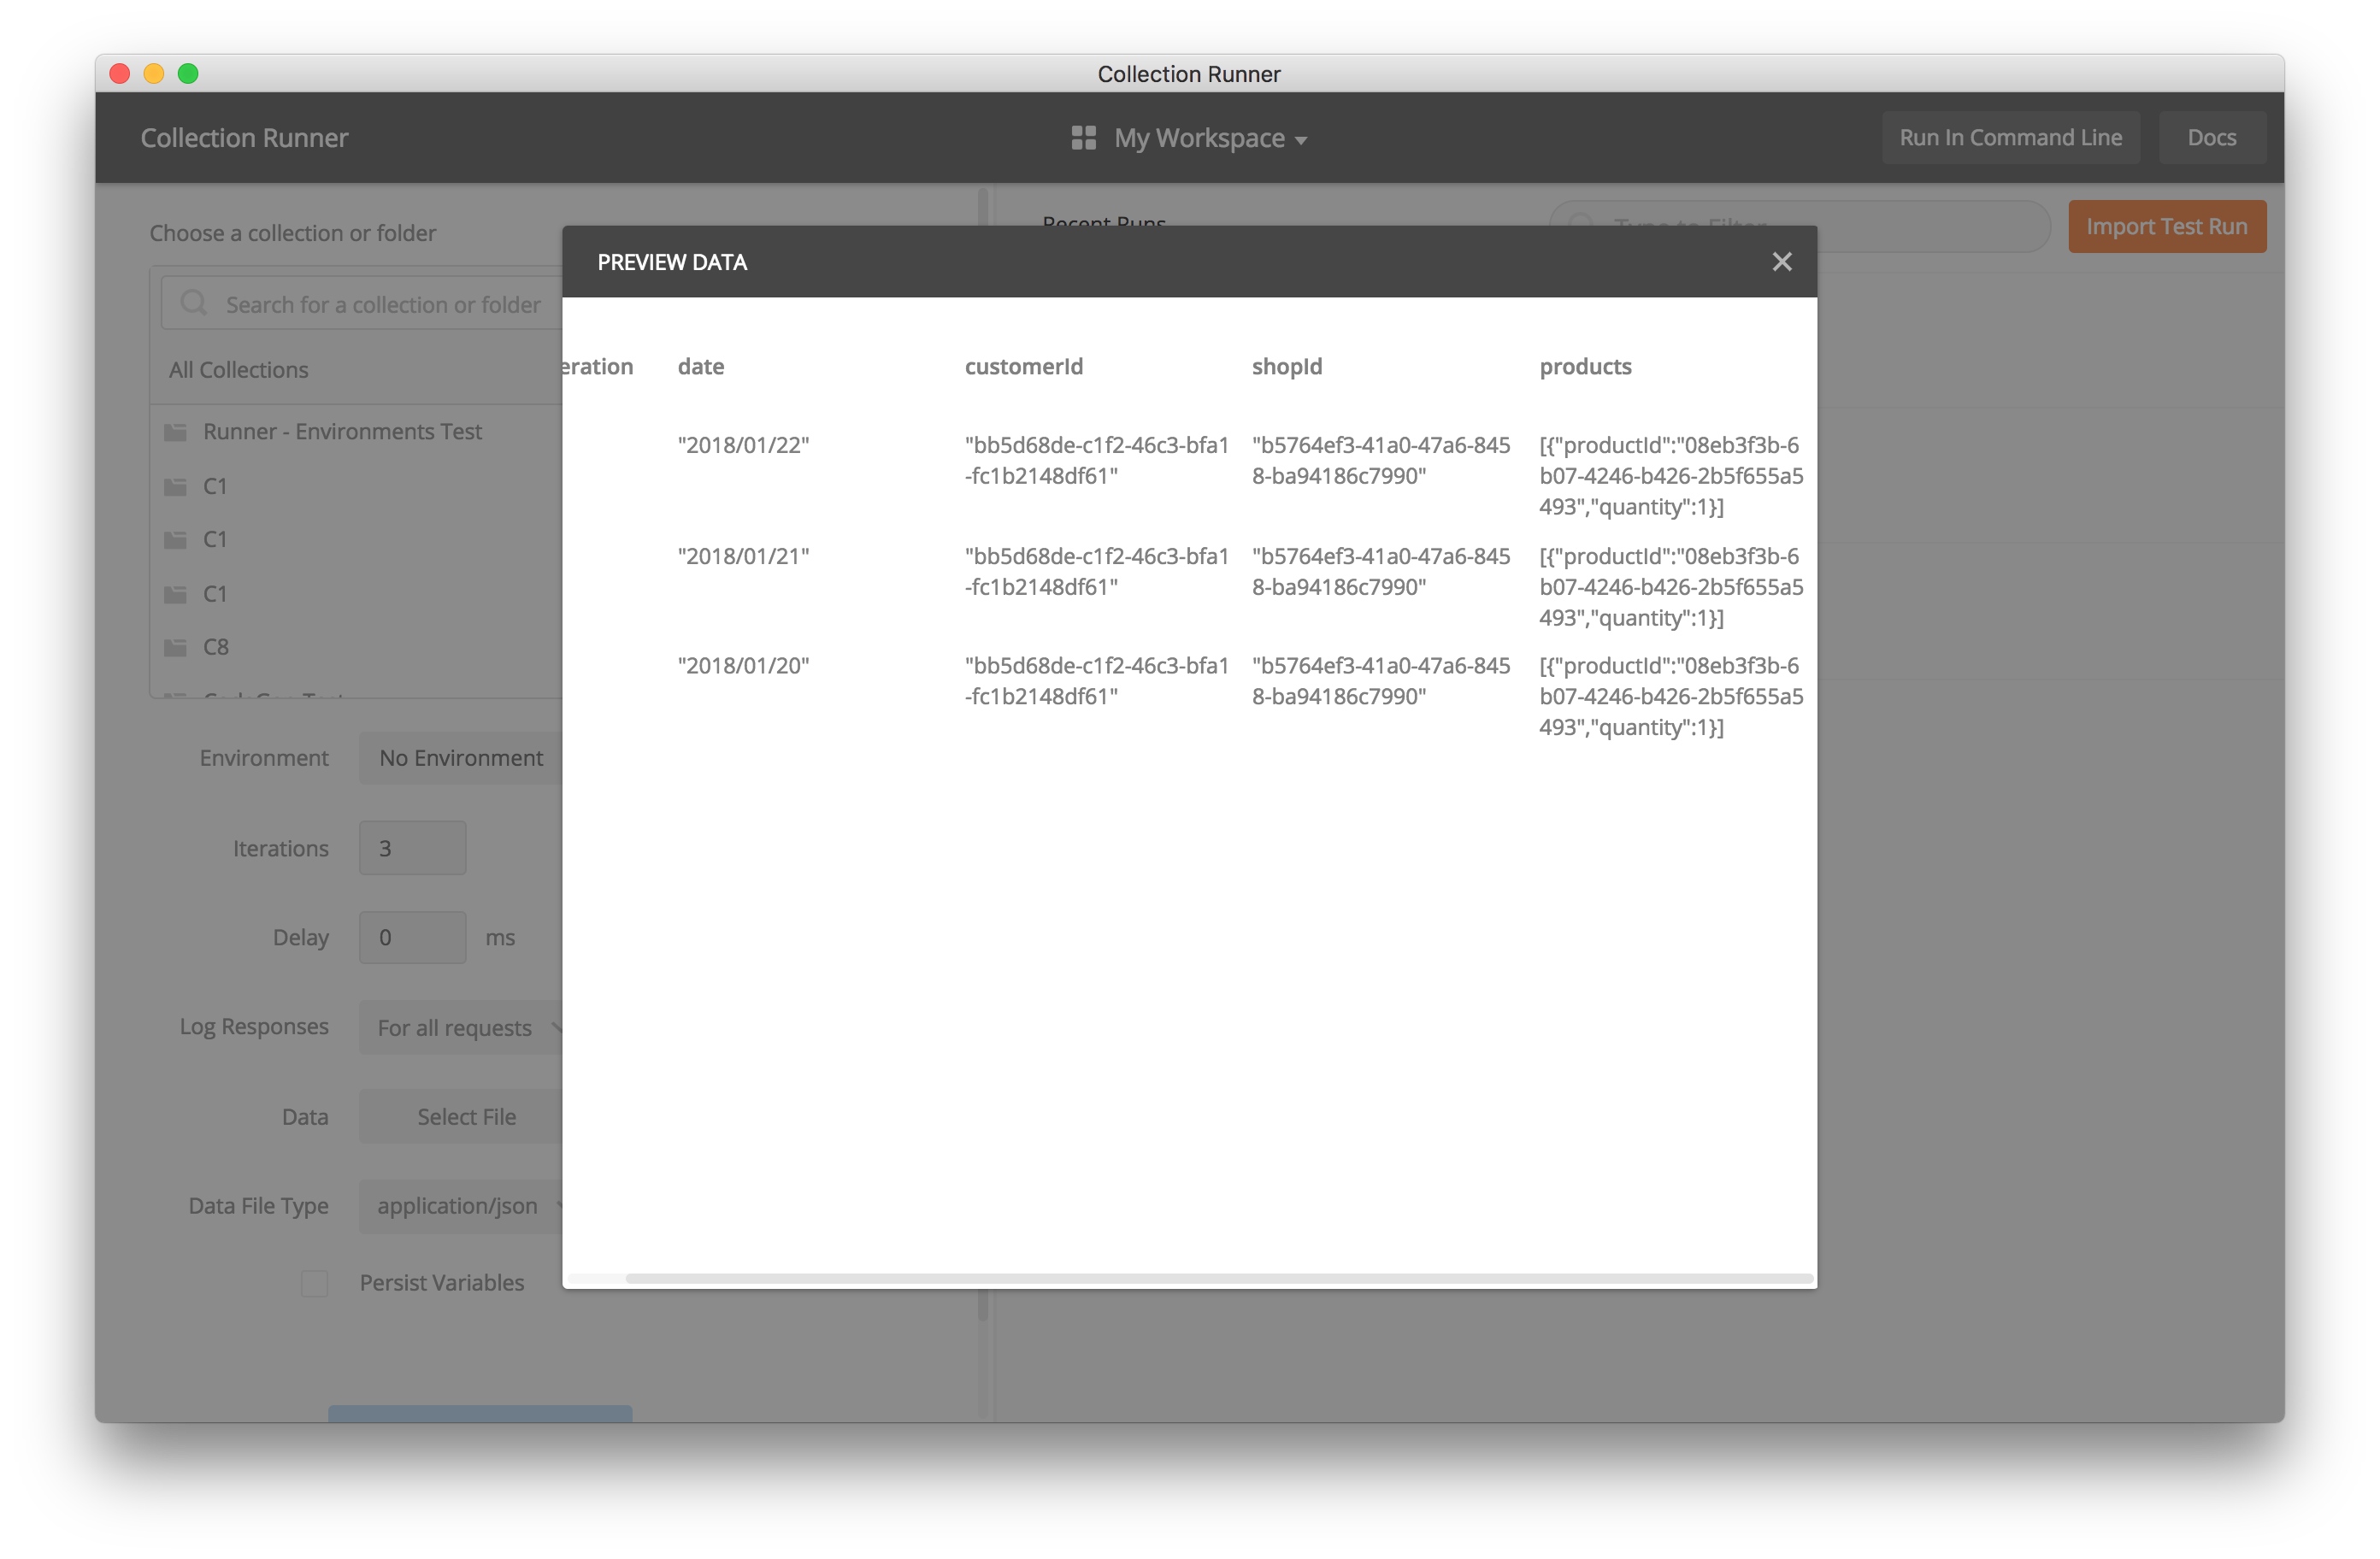Click the workspace grid icon near My Workspace
The image size is (2380, 1559).
point(1083,138)
